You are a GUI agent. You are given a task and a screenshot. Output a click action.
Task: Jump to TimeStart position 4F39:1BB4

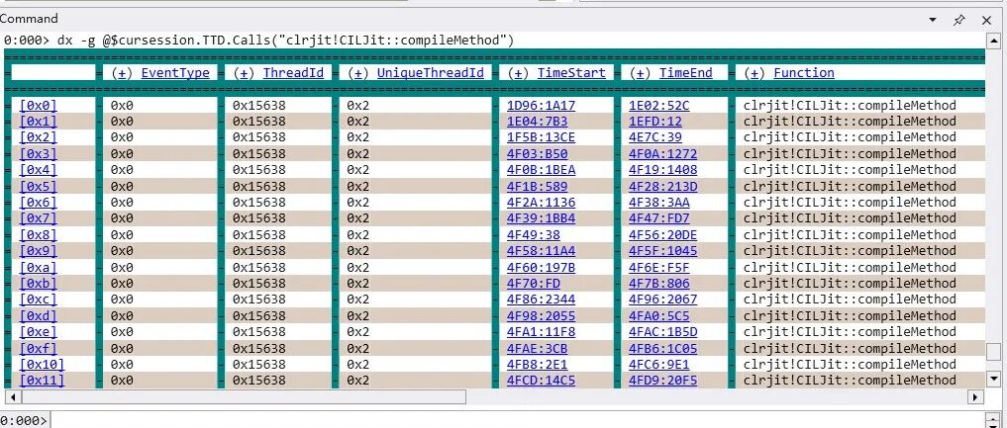(x=542, y=218)
